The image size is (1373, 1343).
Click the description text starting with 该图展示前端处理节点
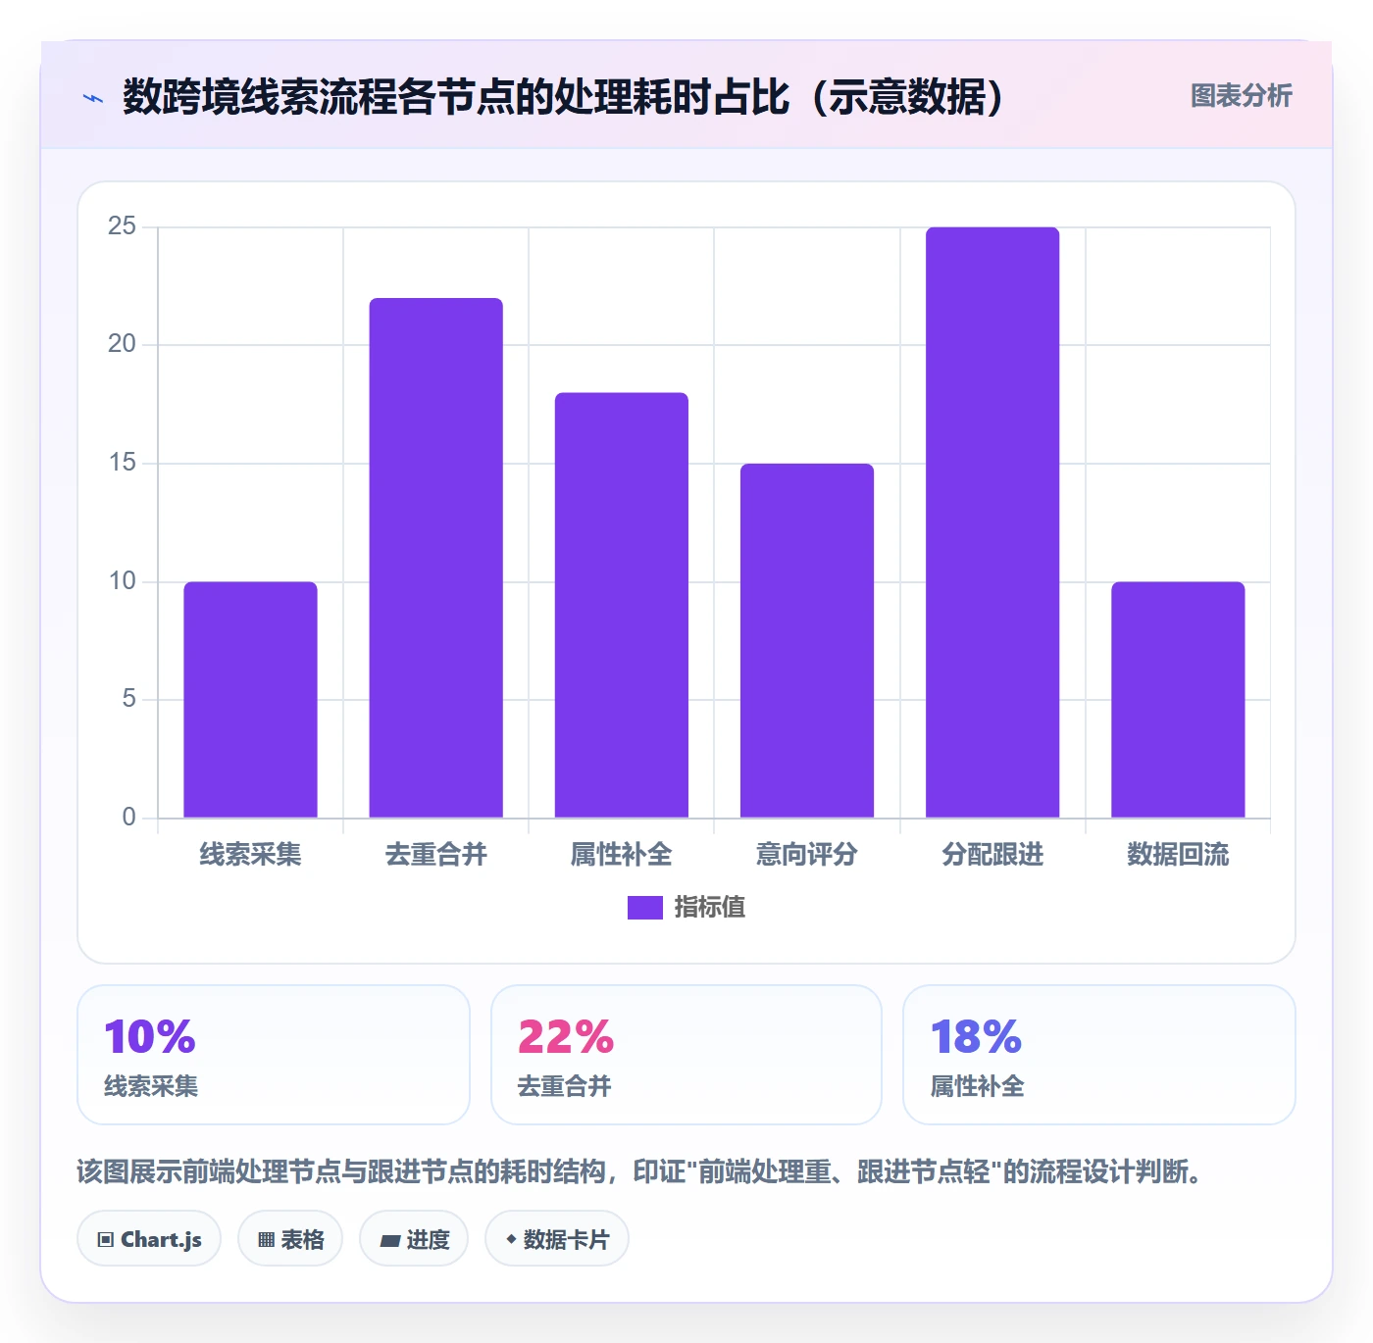[x=642, y=1171]
